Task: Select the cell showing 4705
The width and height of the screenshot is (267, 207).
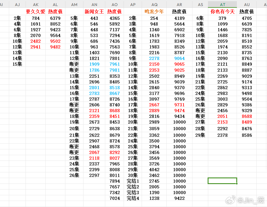Action: (247, 18)
